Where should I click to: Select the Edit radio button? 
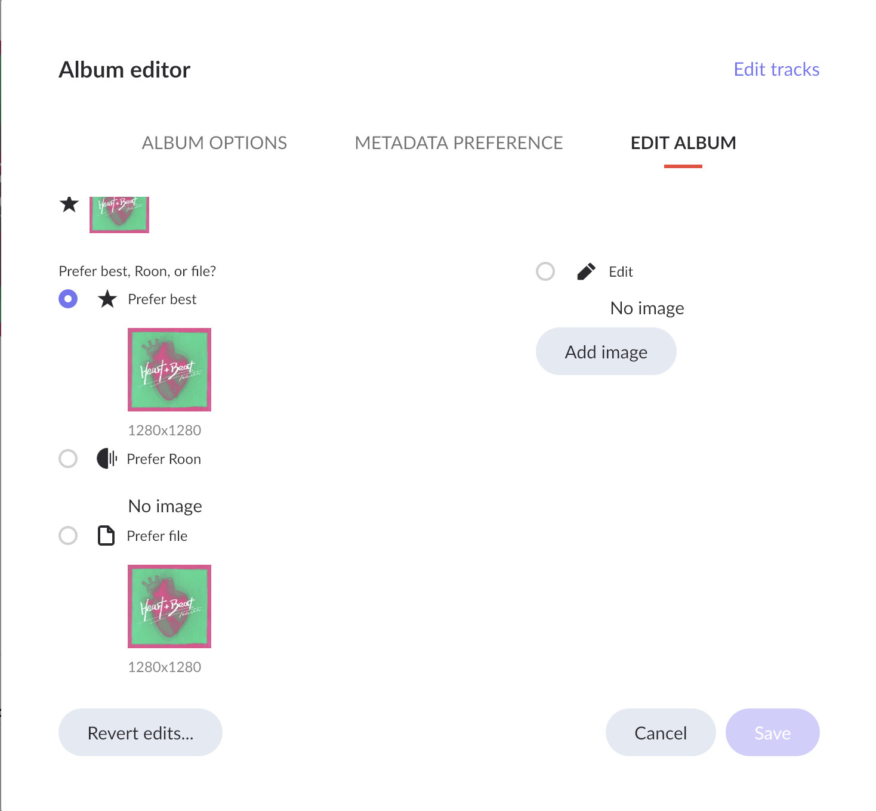[545, 271]
